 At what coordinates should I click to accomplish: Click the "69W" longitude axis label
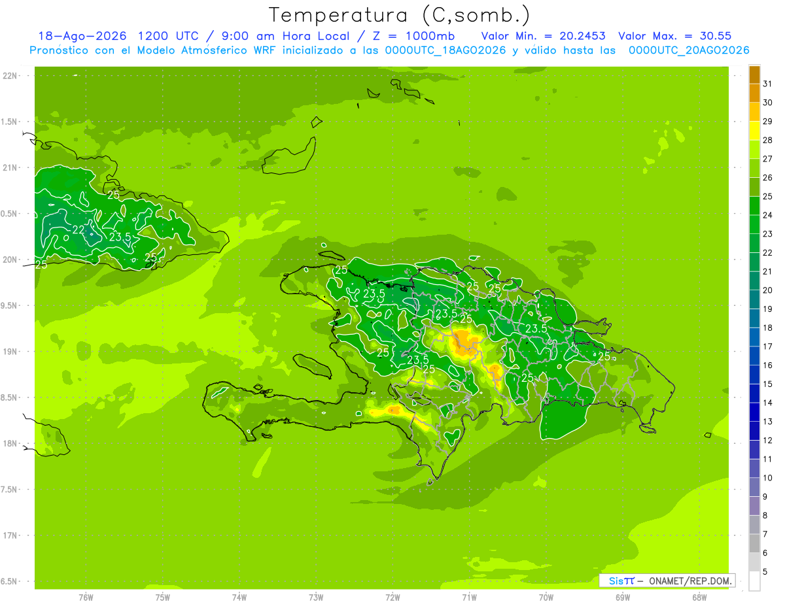(x=623, y=598)
